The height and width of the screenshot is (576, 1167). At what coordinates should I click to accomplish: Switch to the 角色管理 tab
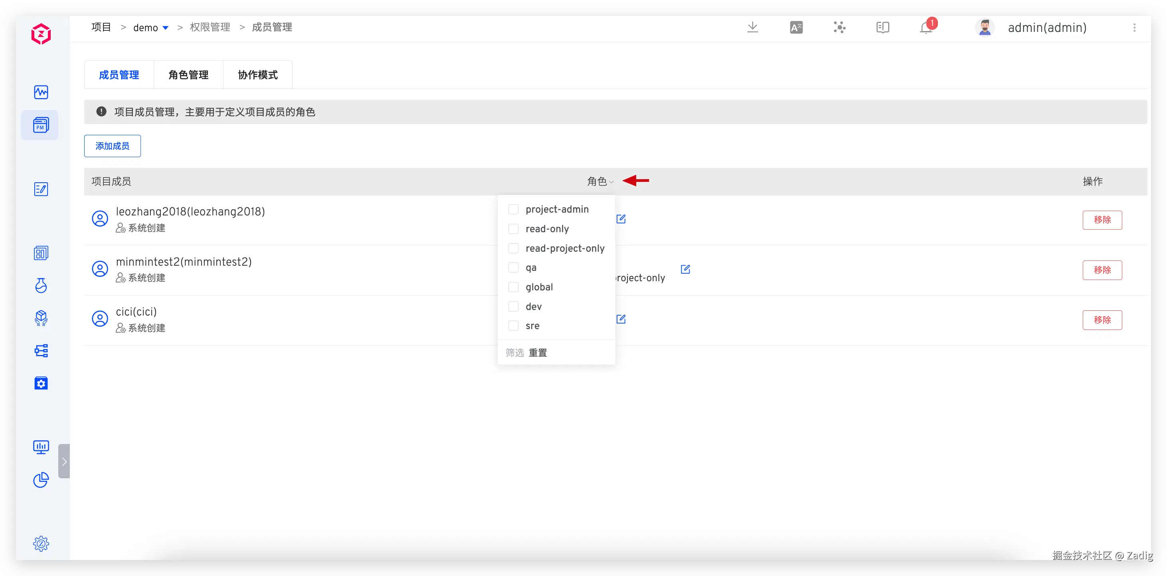pos(188,75)
